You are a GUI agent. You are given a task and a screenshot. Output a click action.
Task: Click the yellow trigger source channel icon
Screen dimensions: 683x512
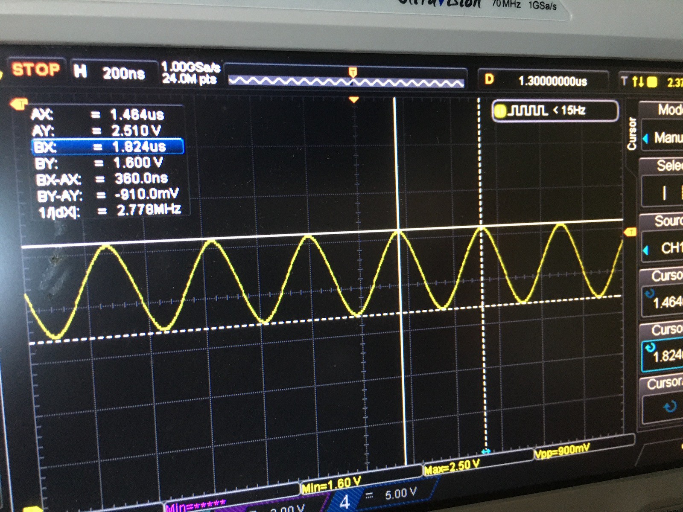(x=652, y=82)
